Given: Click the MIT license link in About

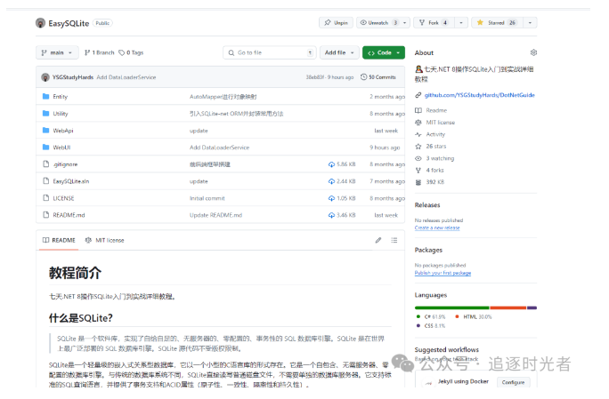Looking at the screenshot, I should click(440, 123).
